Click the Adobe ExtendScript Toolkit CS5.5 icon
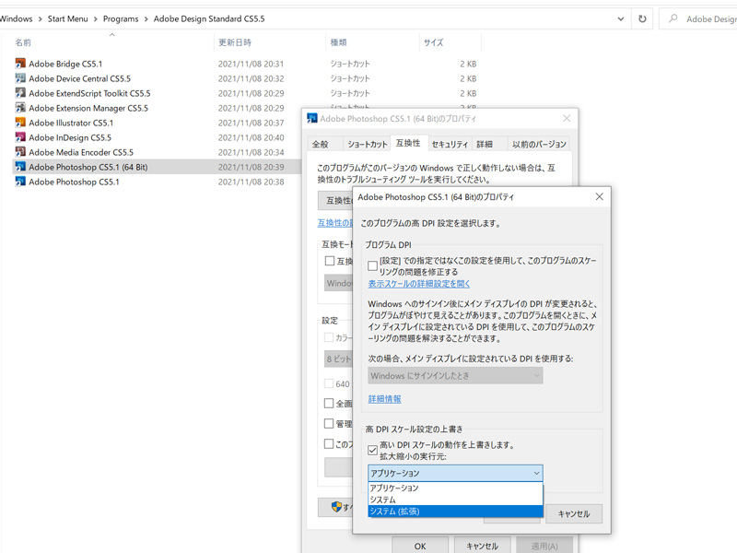Screen dimensions: 737x553 pos(20,93)
